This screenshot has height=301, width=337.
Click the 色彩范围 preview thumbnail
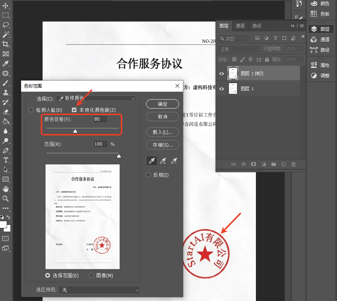point(83,216)
